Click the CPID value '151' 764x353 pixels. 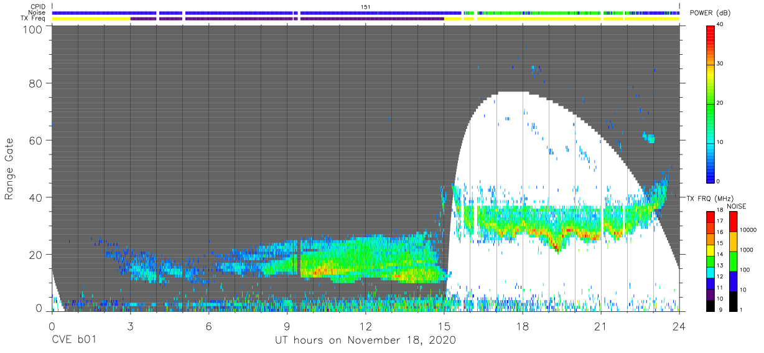pyautogui.click(x=365, y=6)
